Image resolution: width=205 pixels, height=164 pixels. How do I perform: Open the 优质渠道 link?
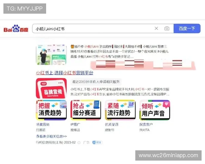[x=112, y=124]
